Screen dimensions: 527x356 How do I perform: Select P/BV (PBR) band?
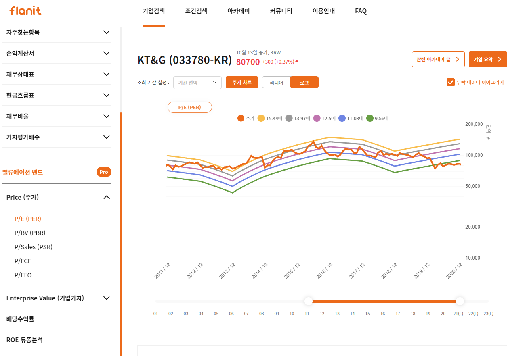click(x=30, y=233)
